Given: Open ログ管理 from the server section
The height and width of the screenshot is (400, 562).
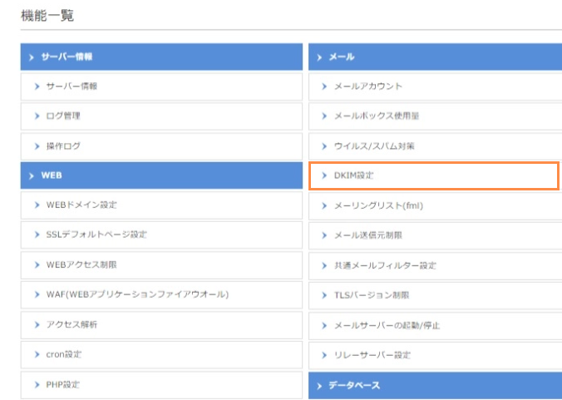Looking at the screenshot, I should tap(161, 116).
